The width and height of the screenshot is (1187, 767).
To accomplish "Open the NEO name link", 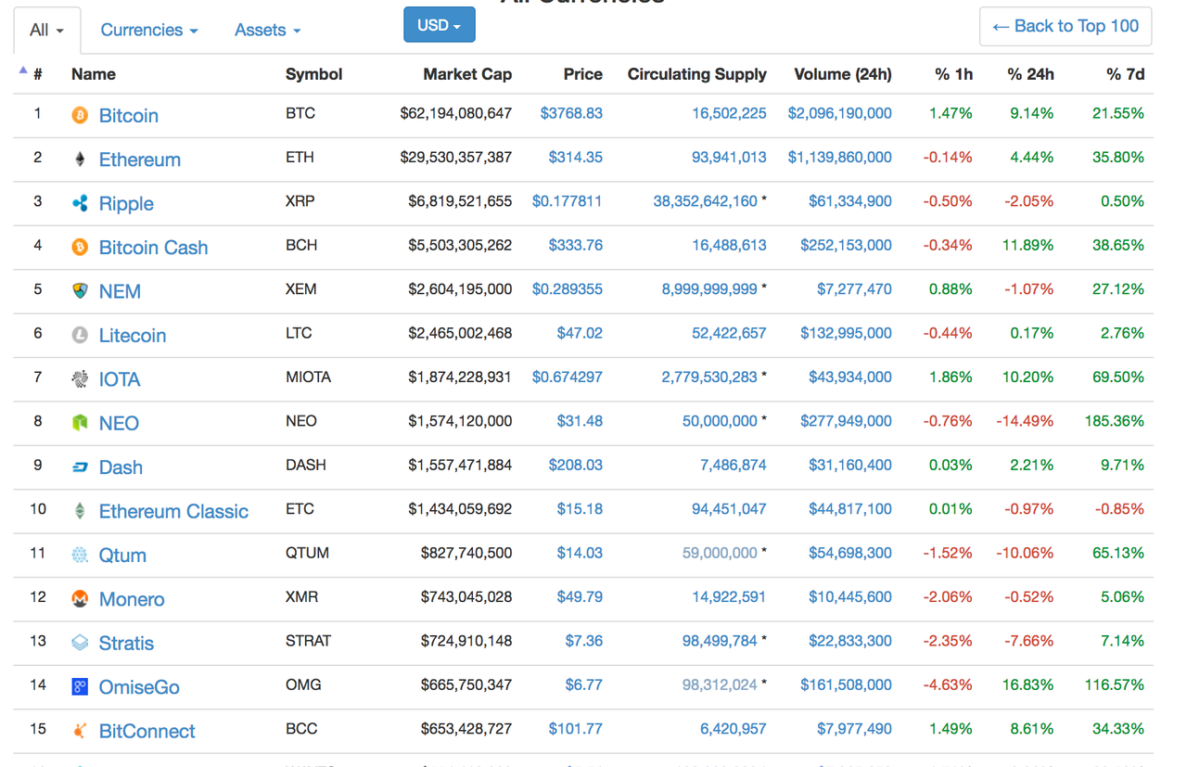I will (x=119, y=424).
